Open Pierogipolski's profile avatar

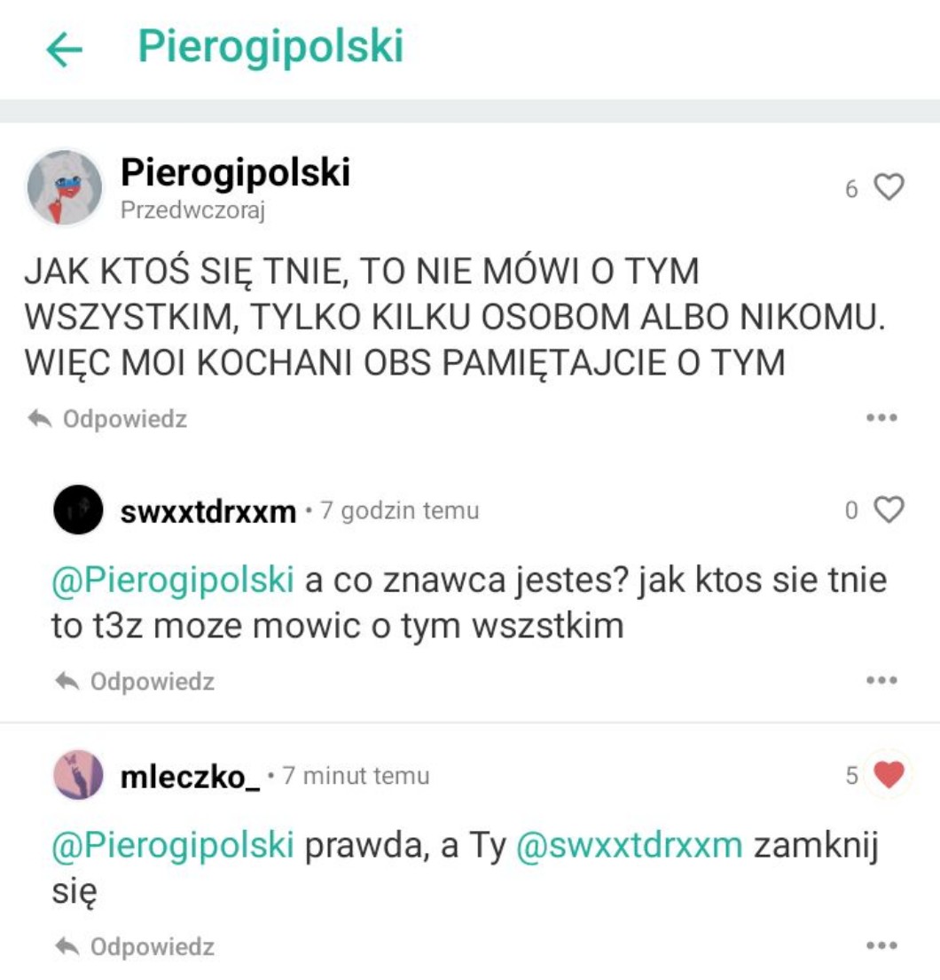[64, 187]
